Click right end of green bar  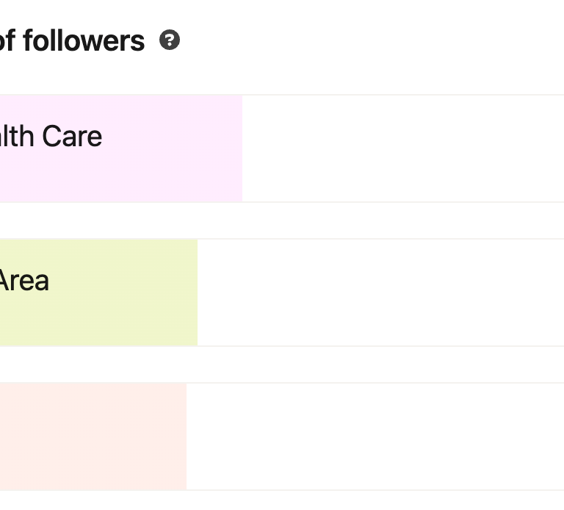pos(192,292)
